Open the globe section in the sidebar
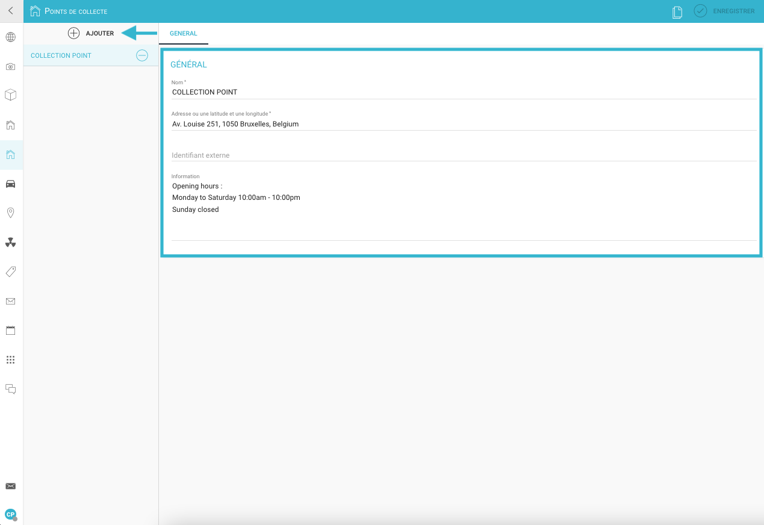Viewport: 764px width, 525px height. pos(10,37)
